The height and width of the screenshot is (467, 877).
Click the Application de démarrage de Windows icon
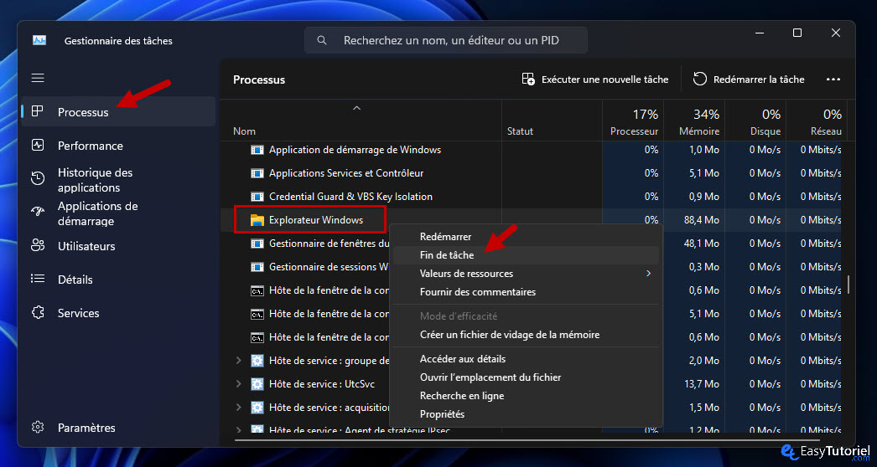(x=257, y=150)
